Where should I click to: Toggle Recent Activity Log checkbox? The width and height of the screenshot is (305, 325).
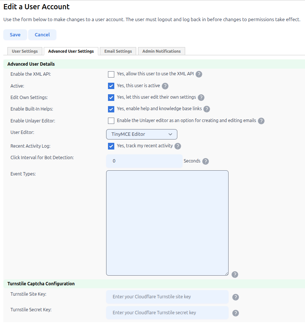point(111,146)
